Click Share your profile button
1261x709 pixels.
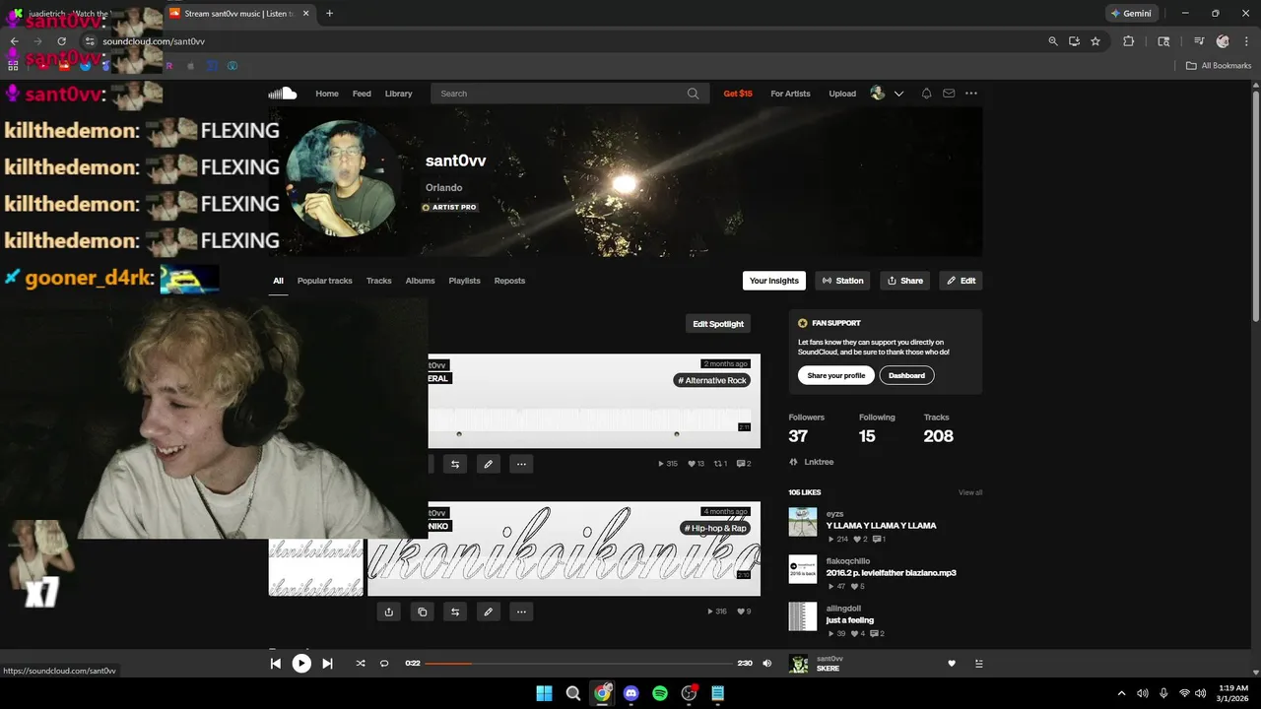point(836,375)
